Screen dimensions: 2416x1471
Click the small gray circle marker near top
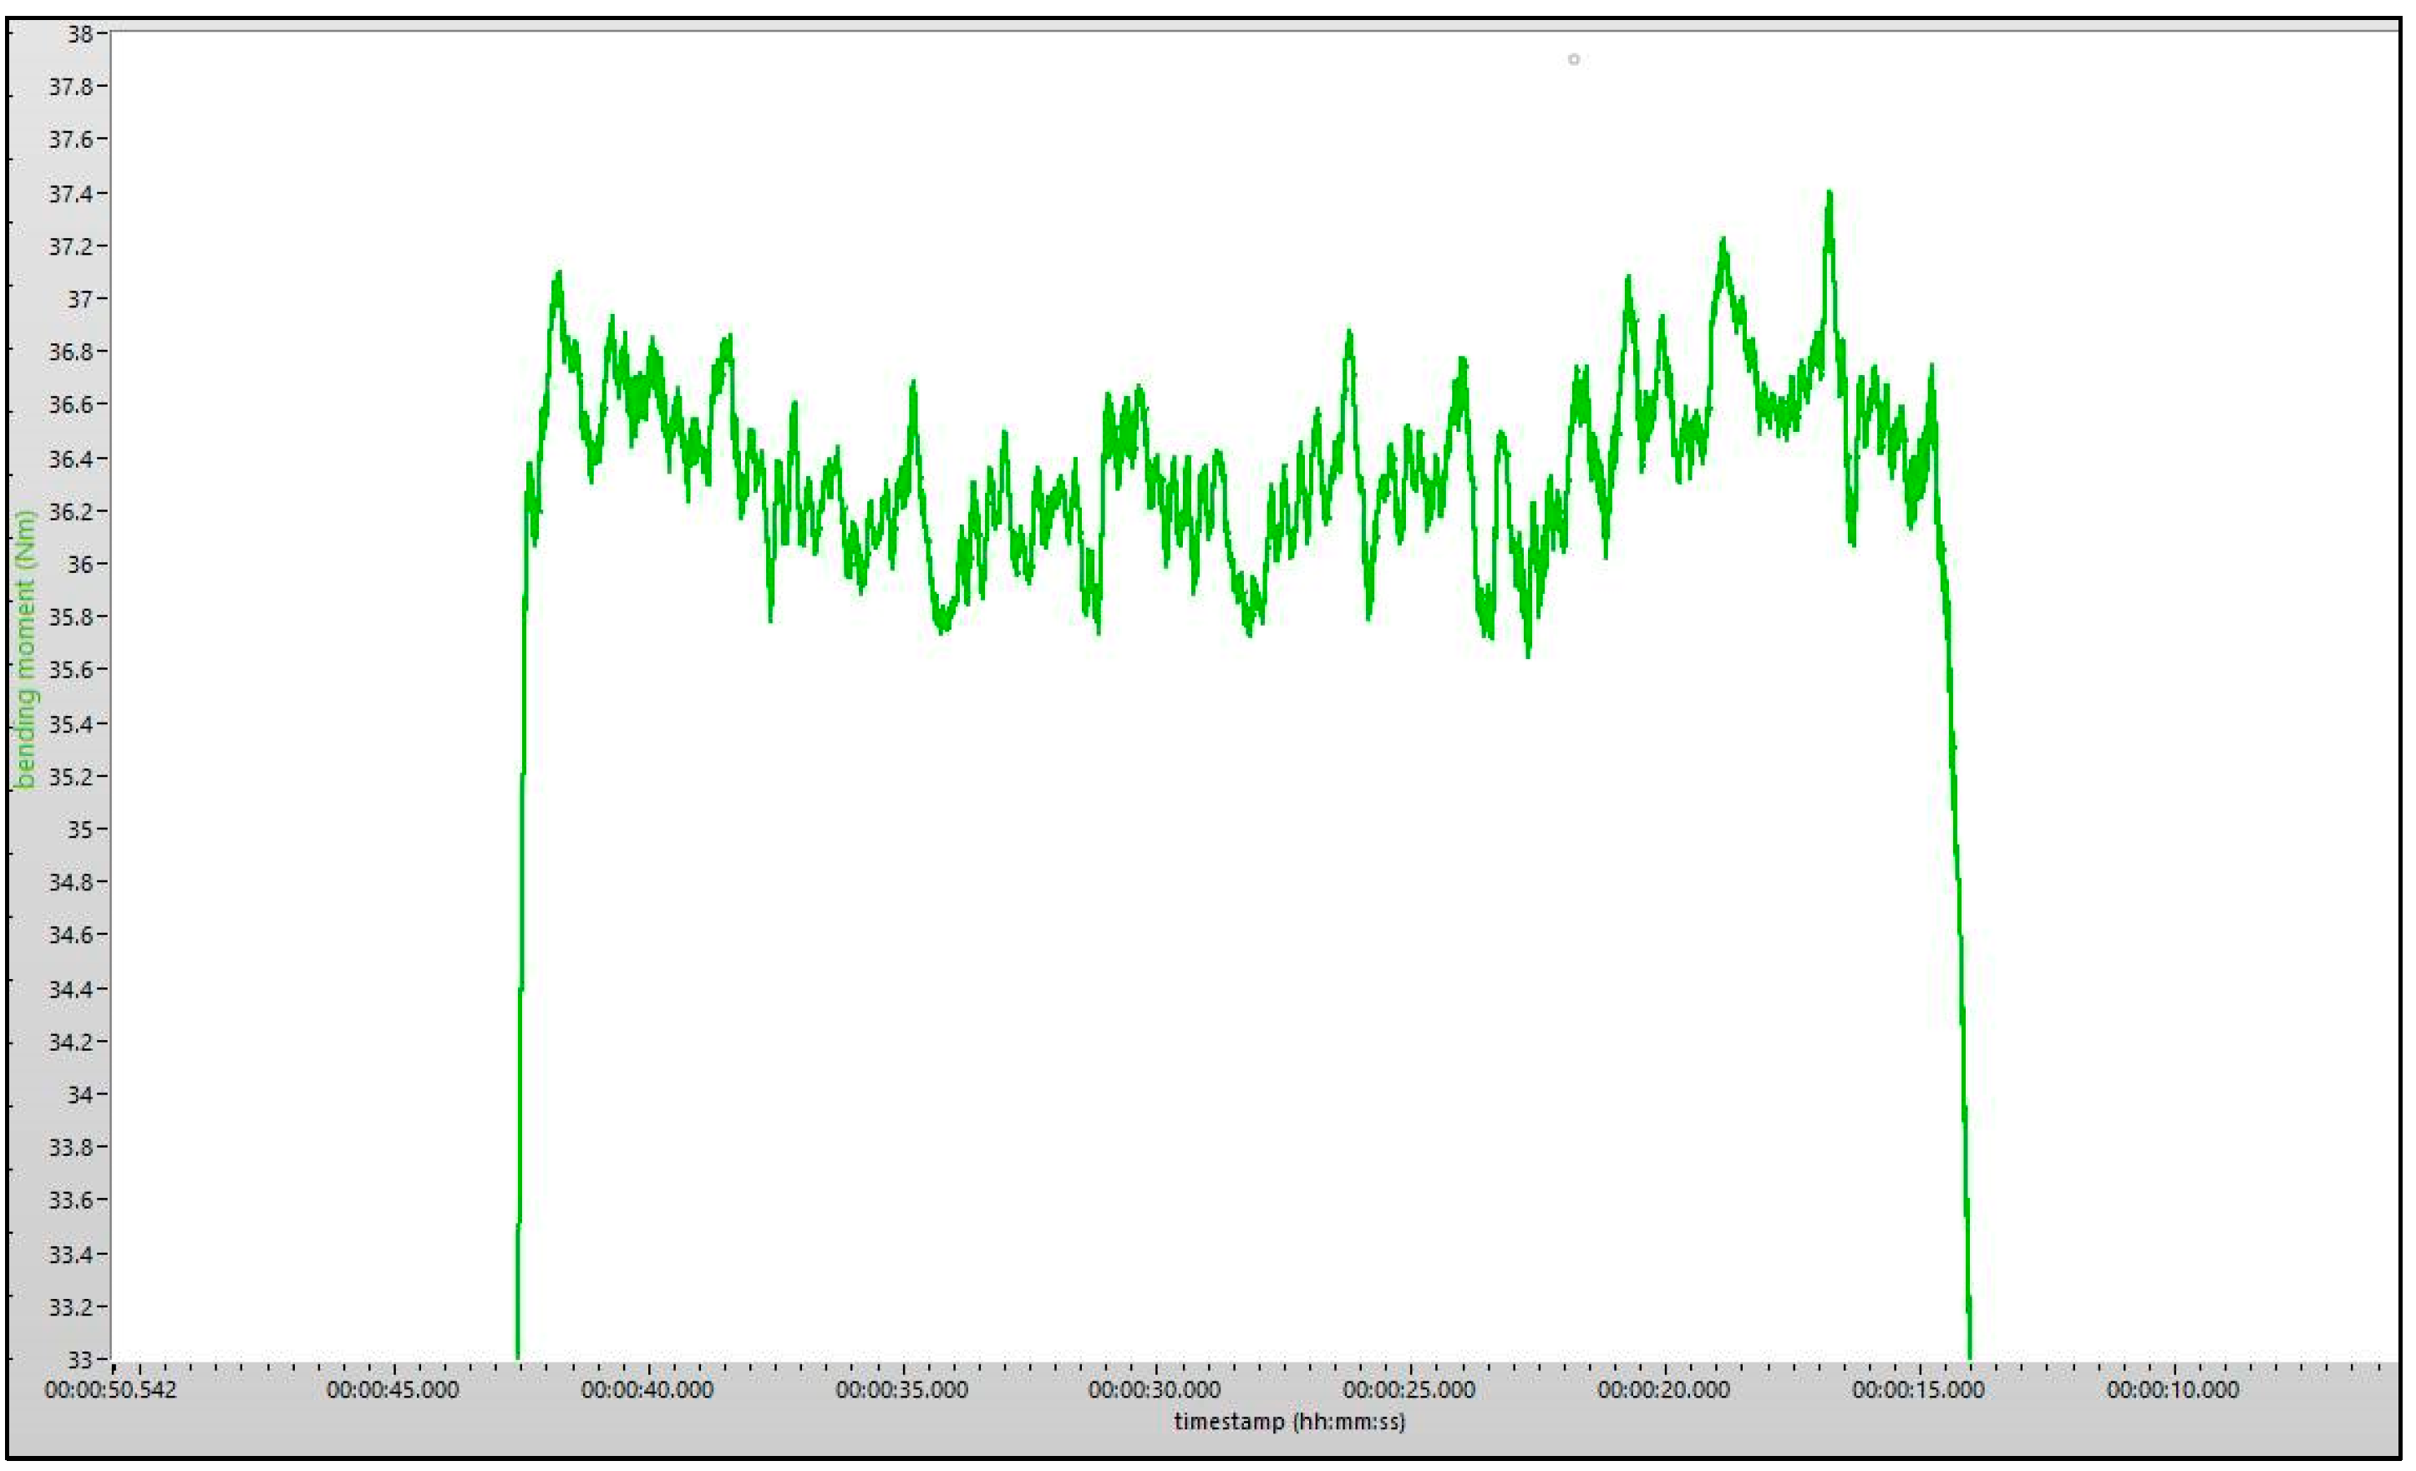pos(1574,60)
